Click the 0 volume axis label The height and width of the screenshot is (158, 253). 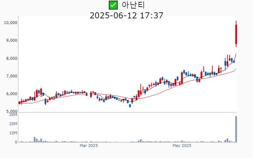coord(16,142)
